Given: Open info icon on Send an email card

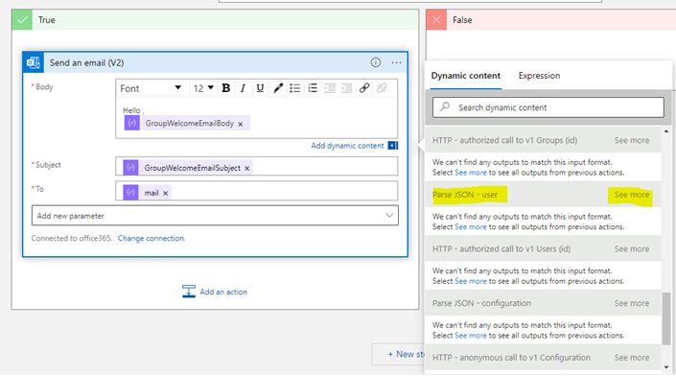Looking at the screenshot, I should 376,62.
